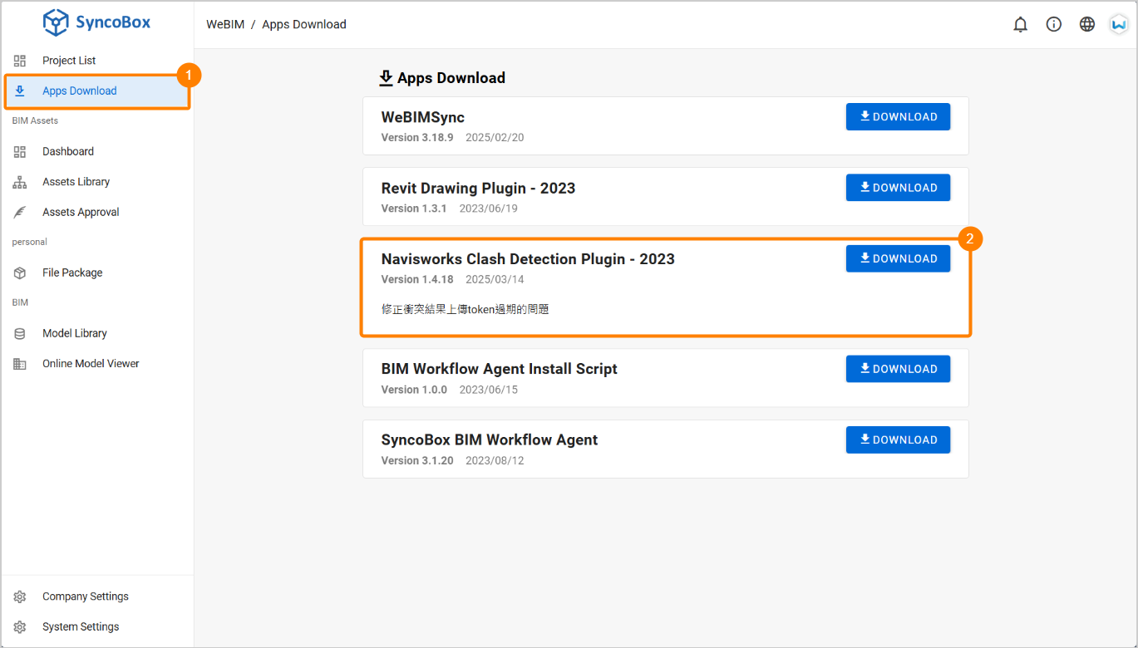Open System Settings menu item

pyautogui.click(x=97, y=626)
